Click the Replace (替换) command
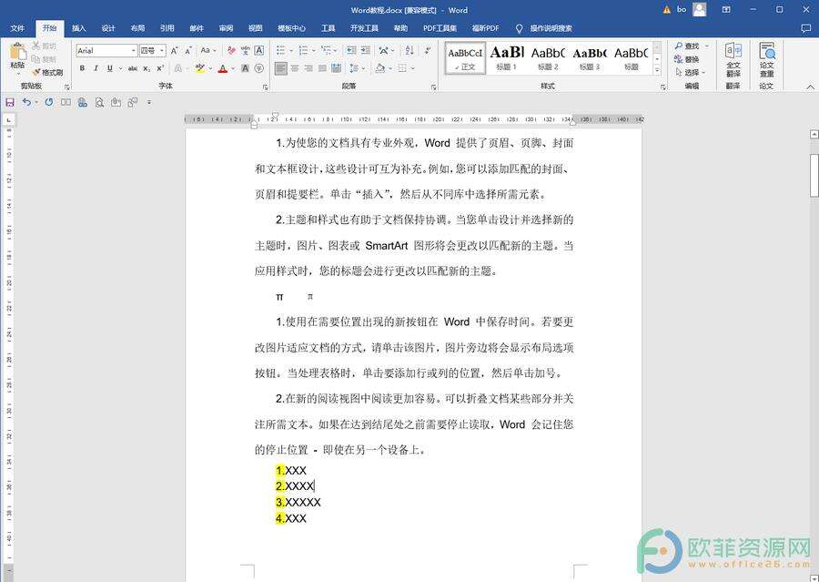This screenshot has width=819, height=582. [687, 59]
